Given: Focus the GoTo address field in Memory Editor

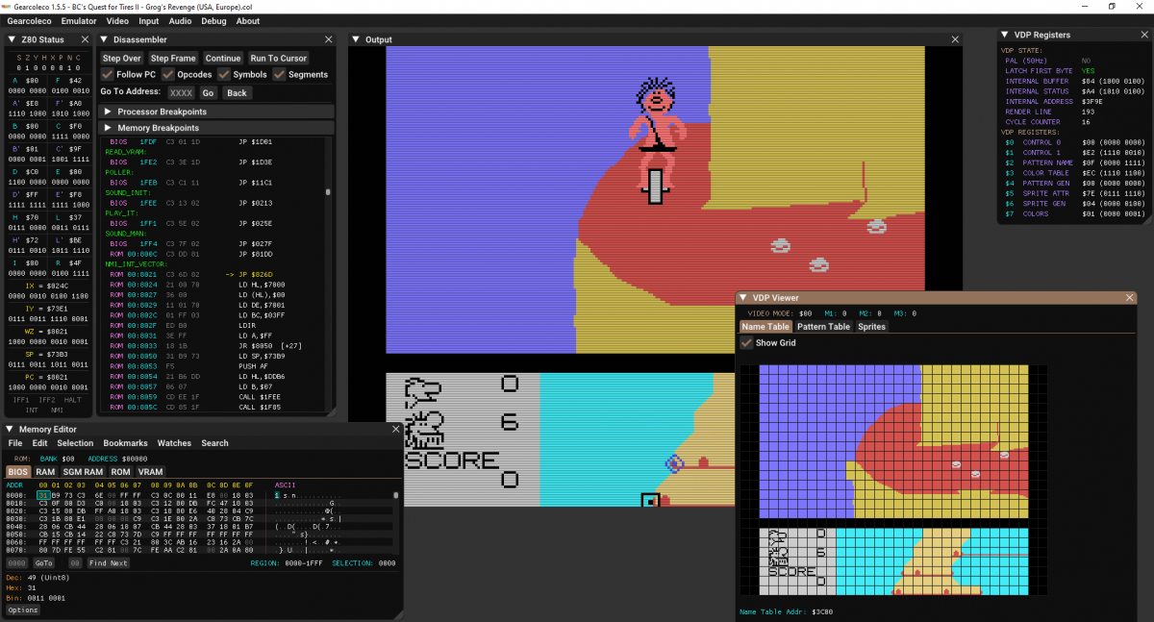Looking at the screenshot, I should pyautogui.click(x=17, y=563).
